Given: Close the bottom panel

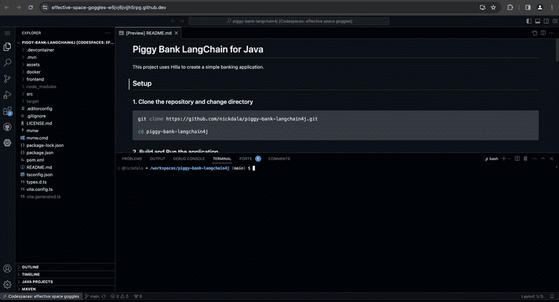Looking at the screenshot, I should (x=551, y=159).
